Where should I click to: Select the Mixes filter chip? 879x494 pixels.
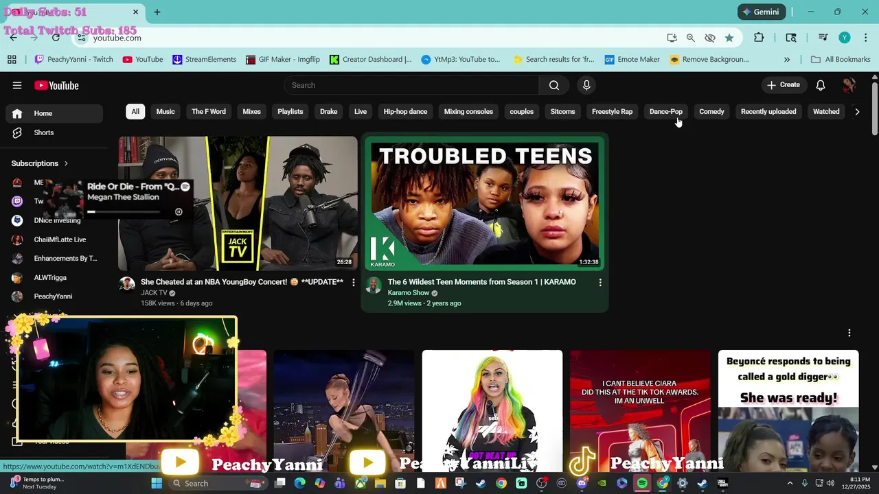pyautogui.click(x=252, y=111)
